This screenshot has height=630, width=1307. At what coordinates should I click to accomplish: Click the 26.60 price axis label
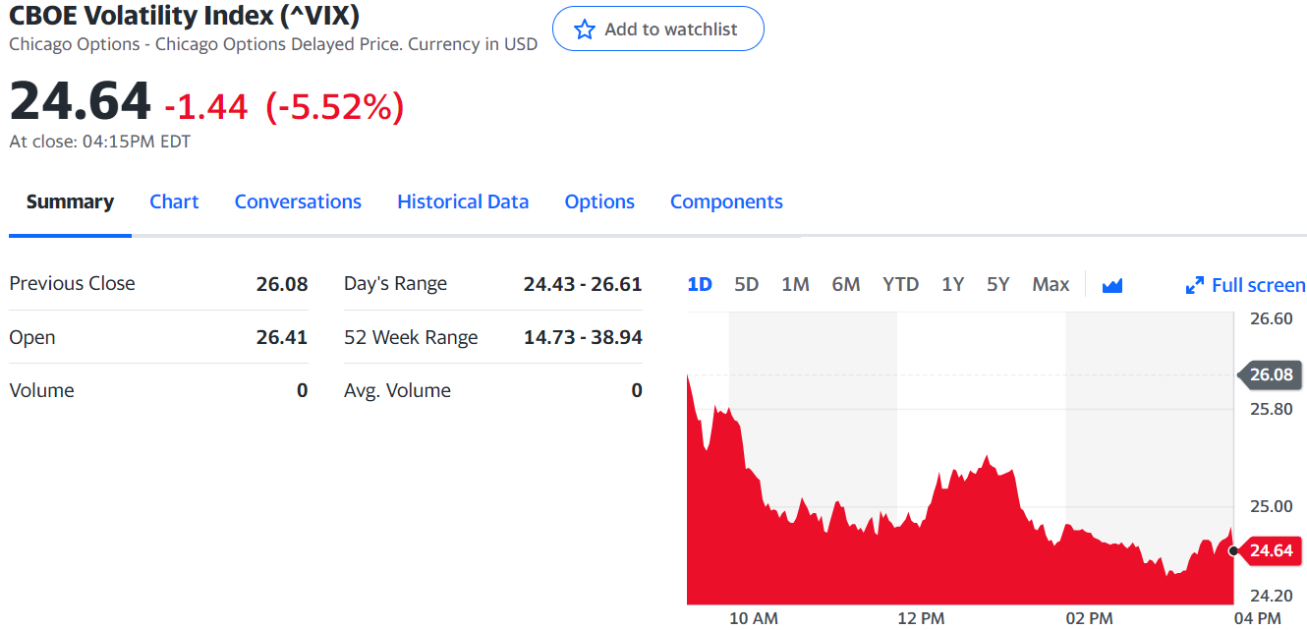(x=1272, y=318)
